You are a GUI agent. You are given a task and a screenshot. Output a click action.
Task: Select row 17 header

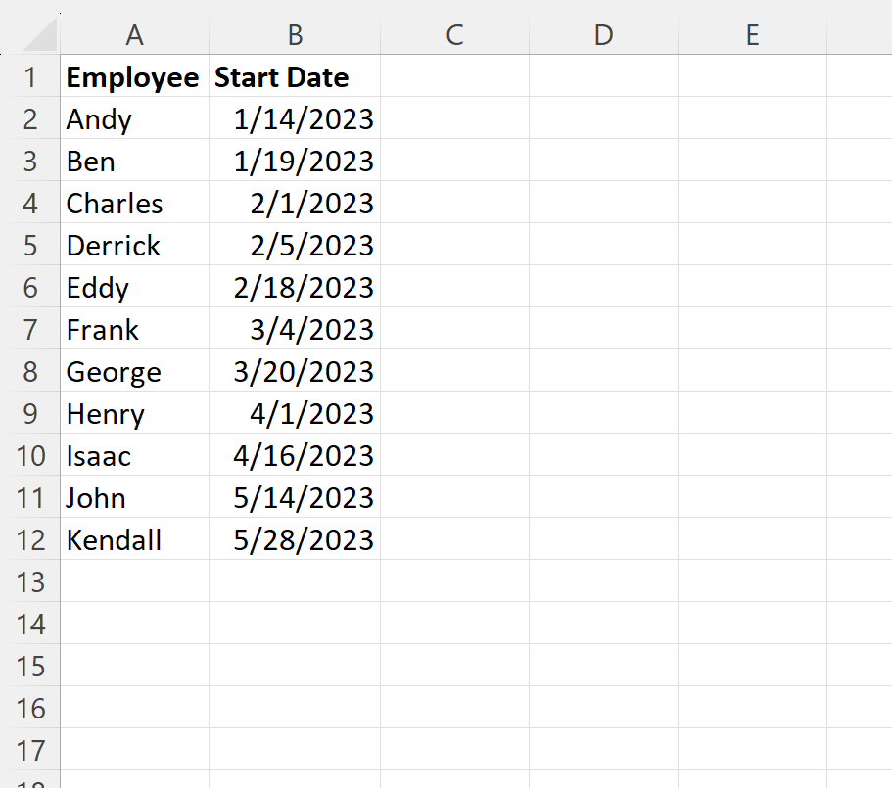click(x=30, y=750)
